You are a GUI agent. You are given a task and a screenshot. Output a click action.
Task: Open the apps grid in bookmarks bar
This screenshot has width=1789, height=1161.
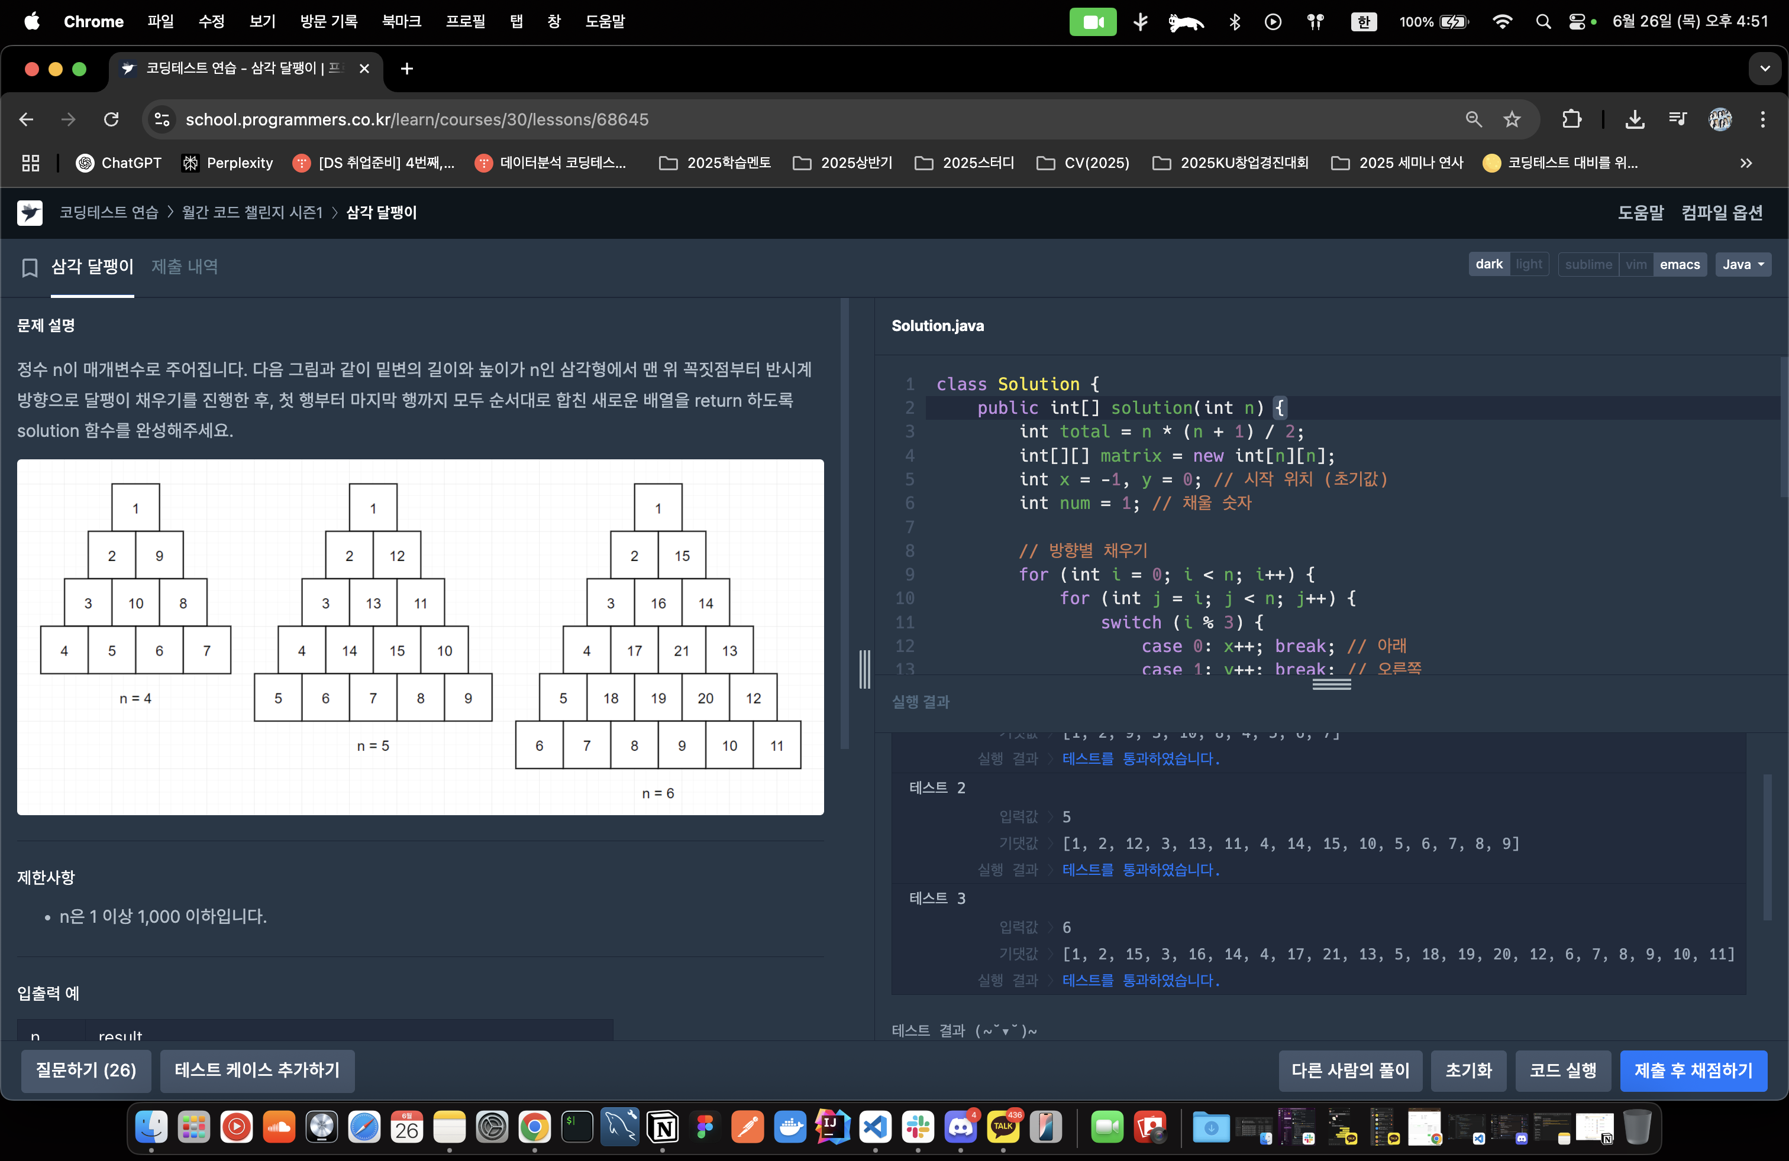point(31,163)
